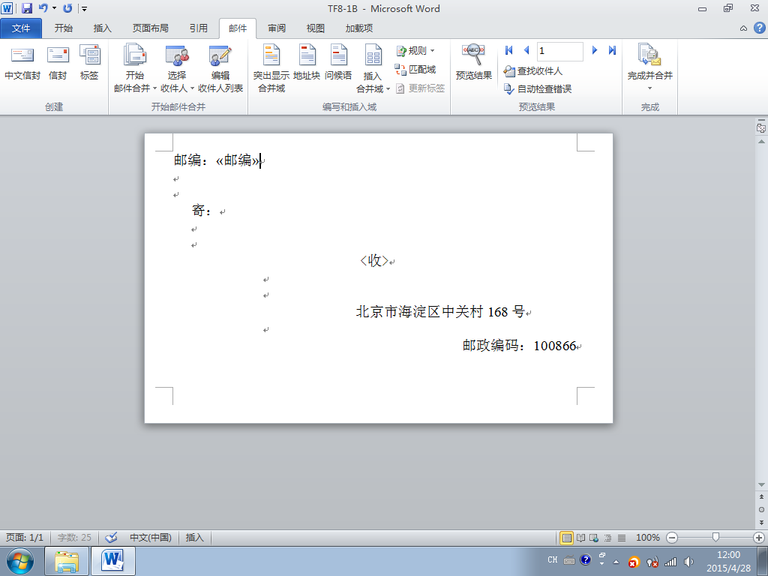Screen dimensions: 768x576
Task: Click the 编辑收件人列表 icon
Action: coord(220,68)
